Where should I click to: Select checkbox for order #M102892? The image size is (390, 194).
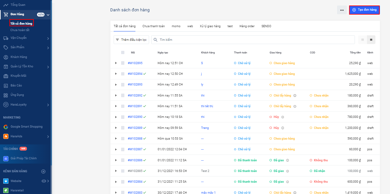(123, 95)
